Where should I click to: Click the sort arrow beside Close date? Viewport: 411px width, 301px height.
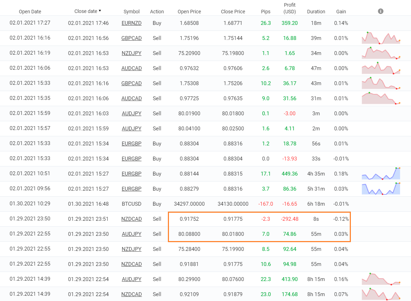click(100, 11)
